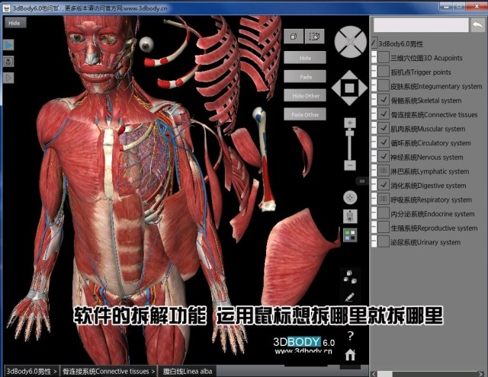The height and width of the screenshot is (377, 488).
Task: Select 内分泌系统Endocrine system row label
Action: [x=432, y=214]
